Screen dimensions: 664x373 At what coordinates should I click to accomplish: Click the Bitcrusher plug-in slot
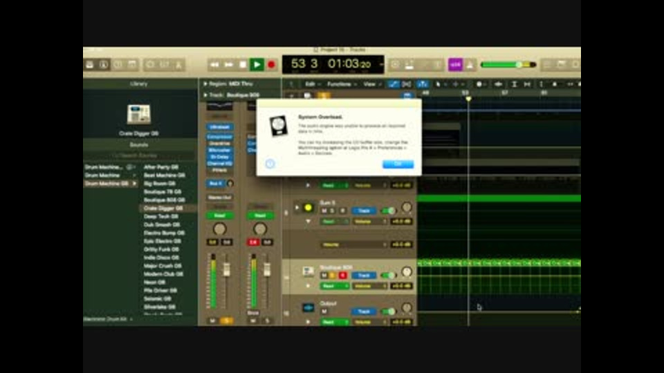219,150
